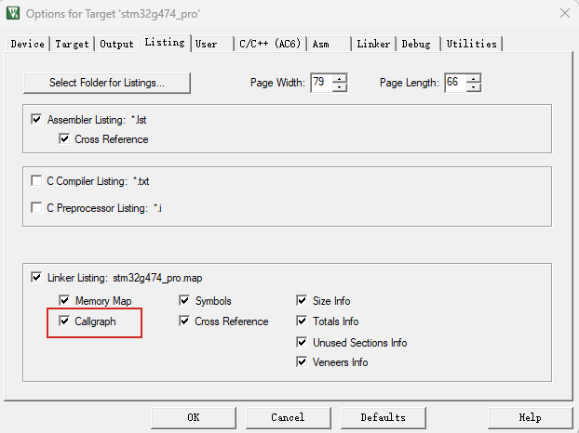Increase Page Length with up arrow
Screen dimensions: 579x433
(474, 78)
